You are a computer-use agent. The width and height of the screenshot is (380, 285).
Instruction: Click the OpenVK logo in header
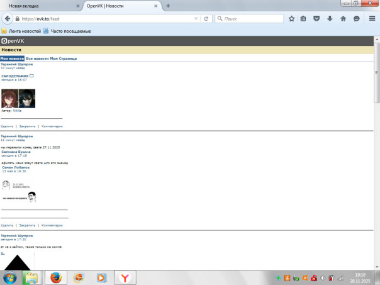tap(13, 41)
